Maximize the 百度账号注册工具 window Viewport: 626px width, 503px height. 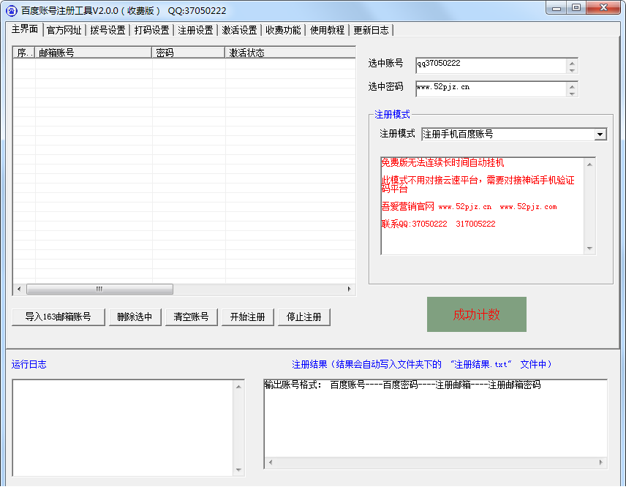(x=576, y=8)
